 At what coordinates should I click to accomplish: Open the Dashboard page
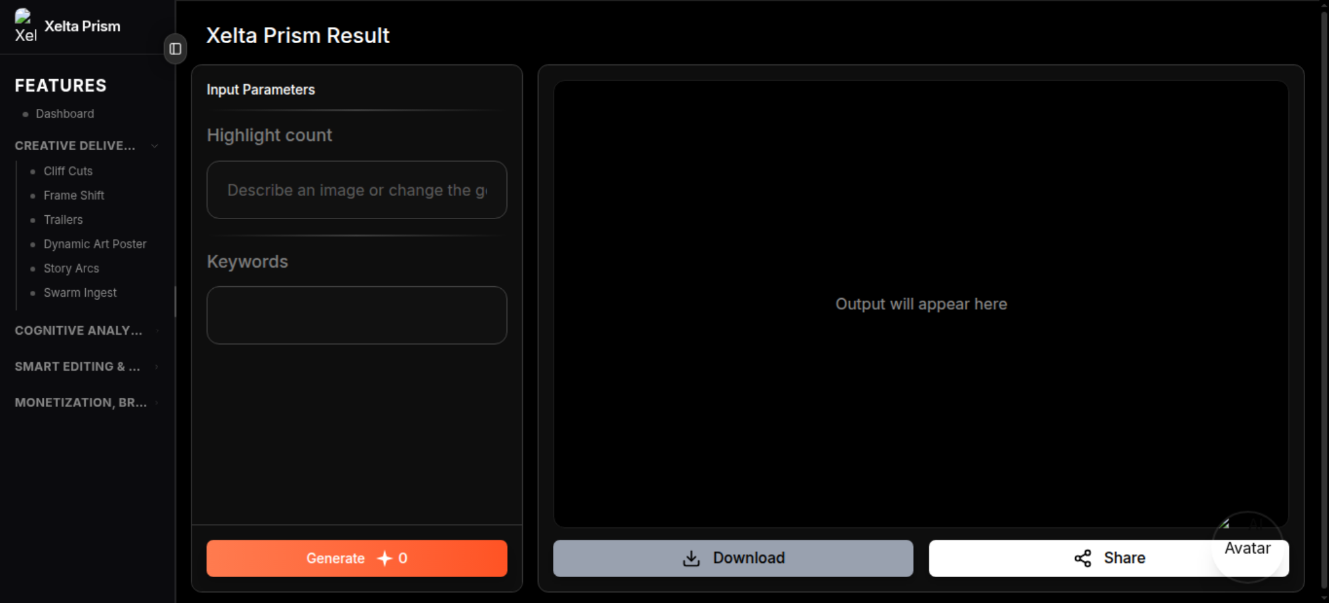(x=64, y=114)
